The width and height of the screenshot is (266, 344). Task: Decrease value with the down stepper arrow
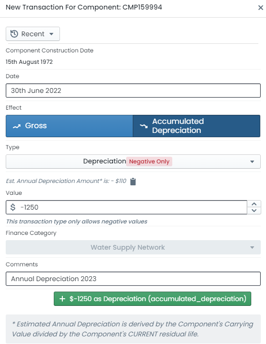[254, 211]
